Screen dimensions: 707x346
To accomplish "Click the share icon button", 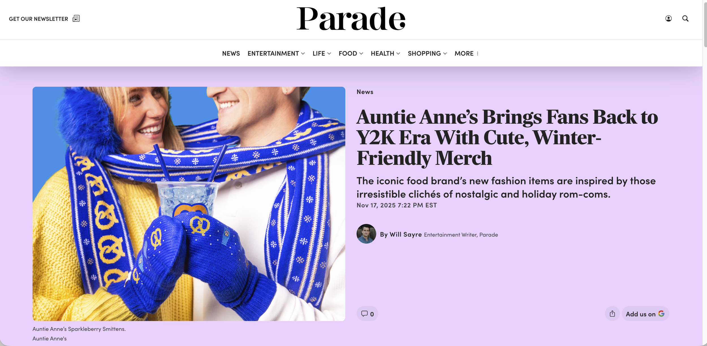I will click(612, 314).
